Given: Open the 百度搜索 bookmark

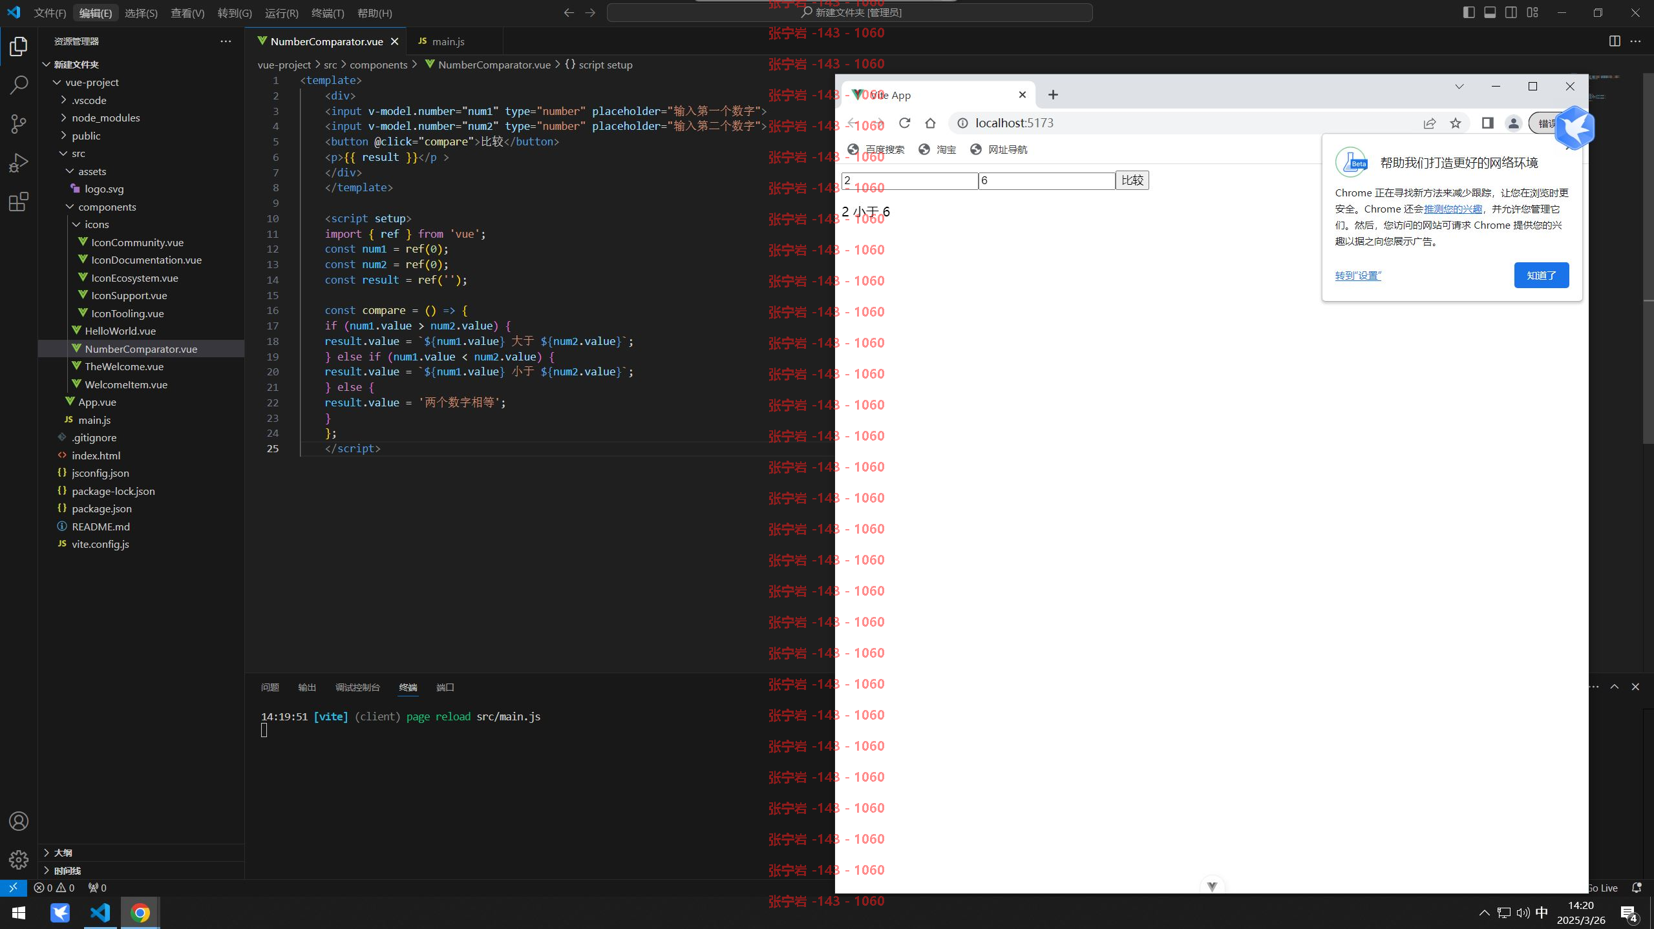Looking at the screenshot, I should [876, 150].
